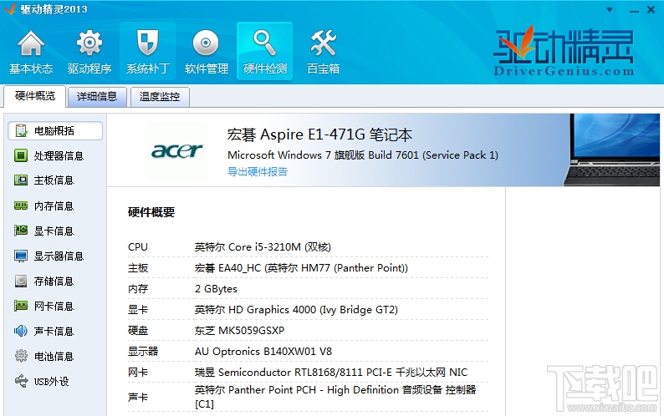The image size is (664, 416).
Task: Click the 处理器信息 chip icon
Action: 21,155
